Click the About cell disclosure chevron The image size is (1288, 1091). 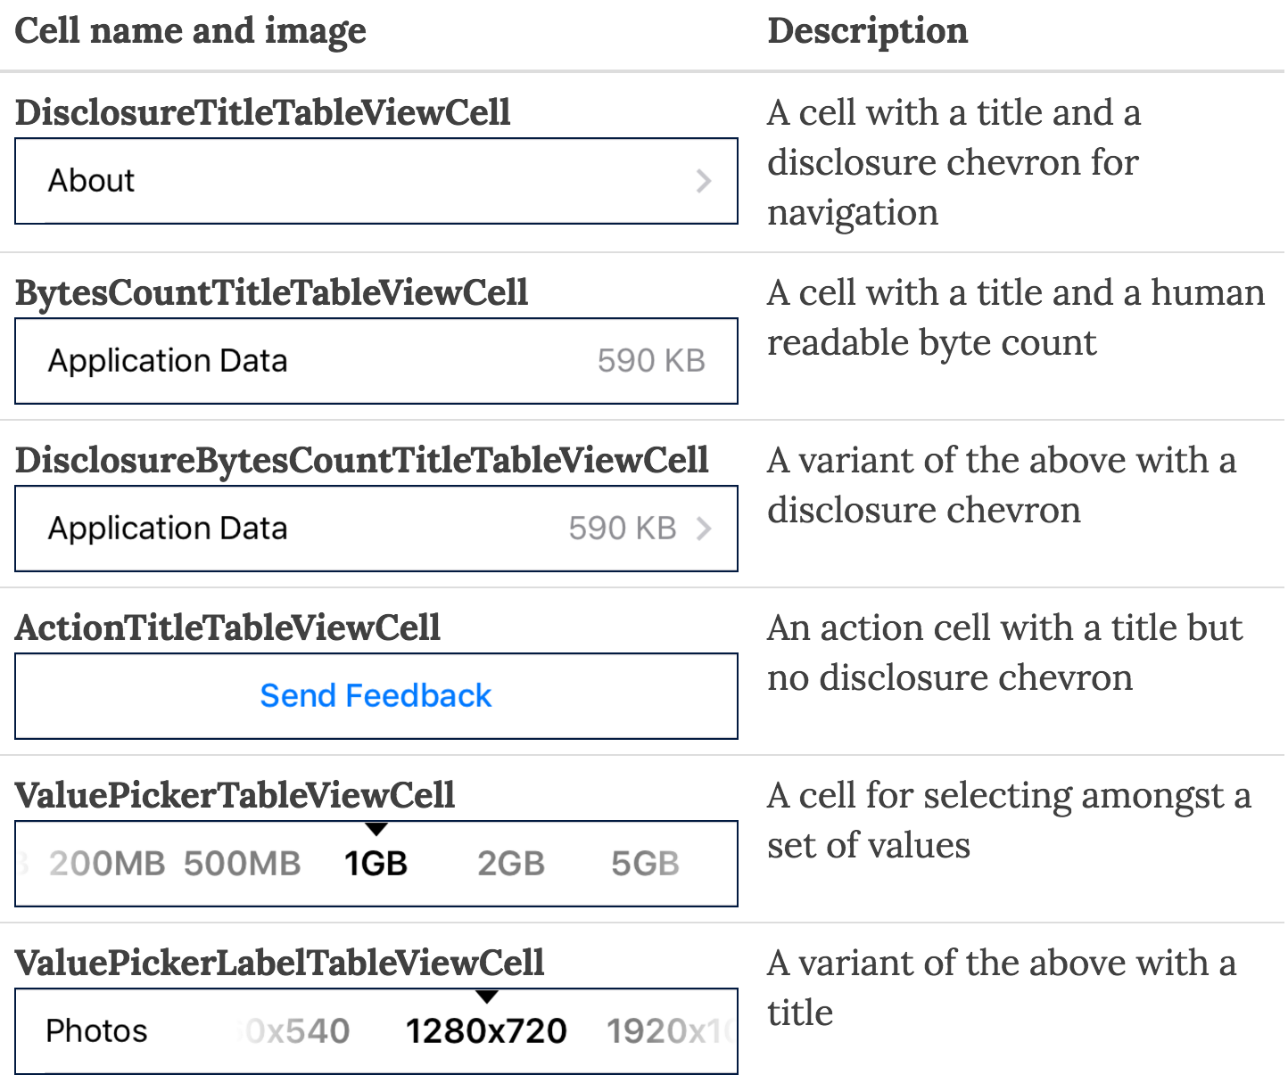704,181
